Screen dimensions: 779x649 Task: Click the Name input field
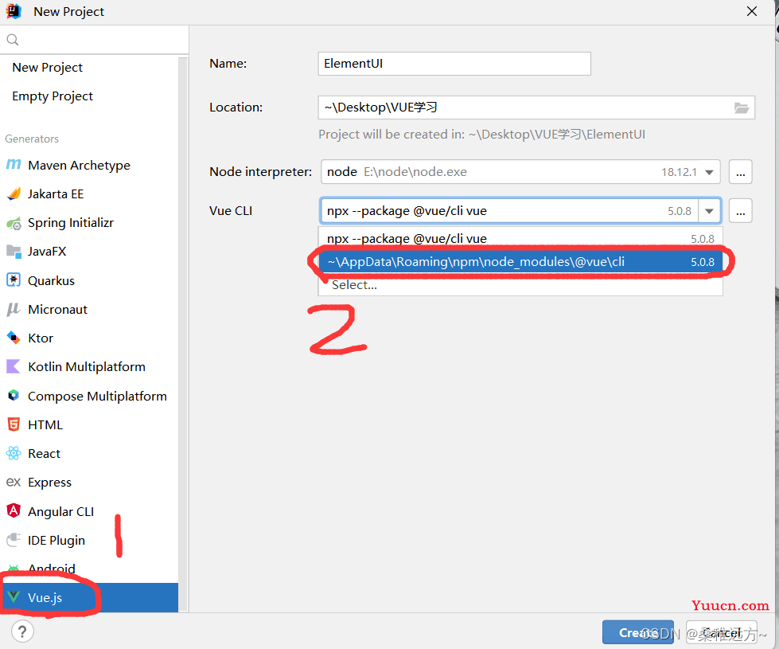click(454, 64)
